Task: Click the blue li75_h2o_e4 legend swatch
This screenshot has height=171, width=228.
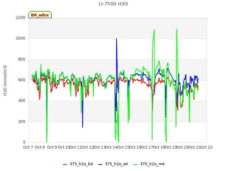Action: (100, 165)
